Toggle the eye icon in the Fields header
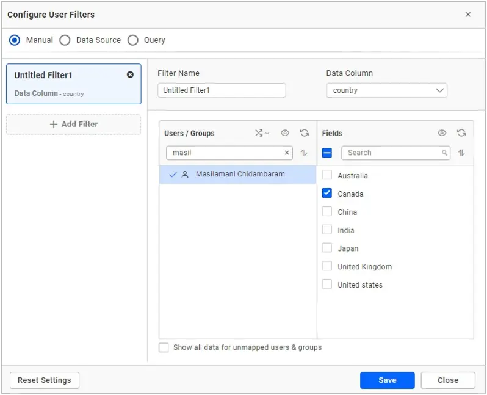Viewport: 487px width, 395px height. coord(442,133)
